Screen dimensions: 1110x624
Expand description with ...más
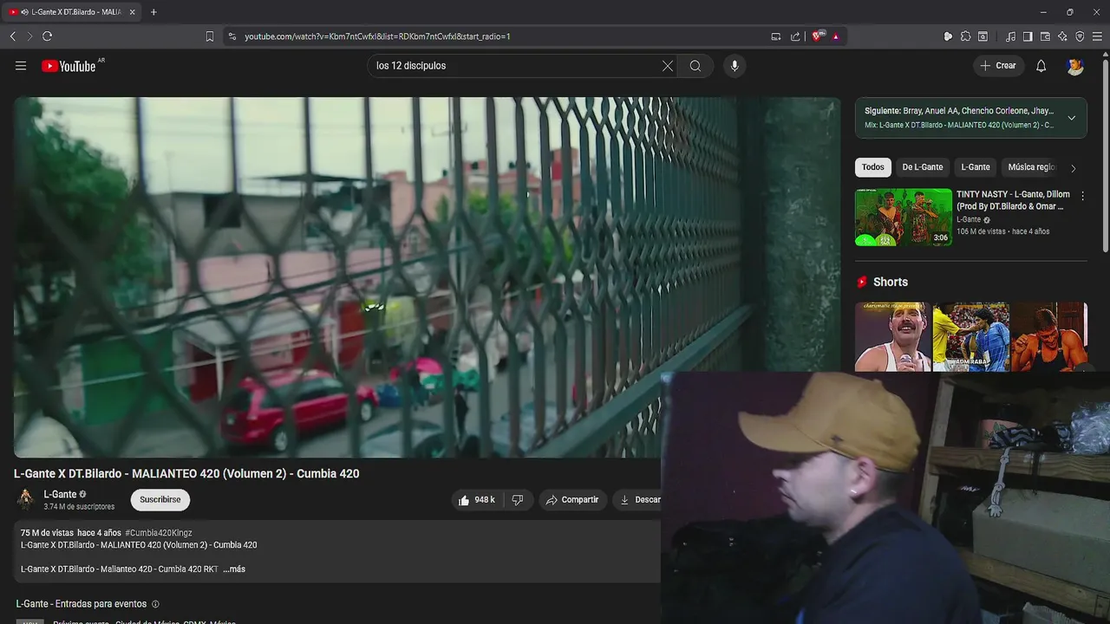(234, 569)
